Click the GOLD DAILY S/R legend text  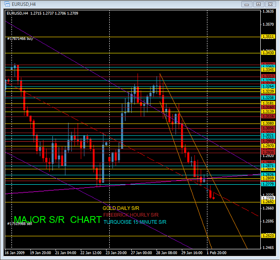pos(121,208)
